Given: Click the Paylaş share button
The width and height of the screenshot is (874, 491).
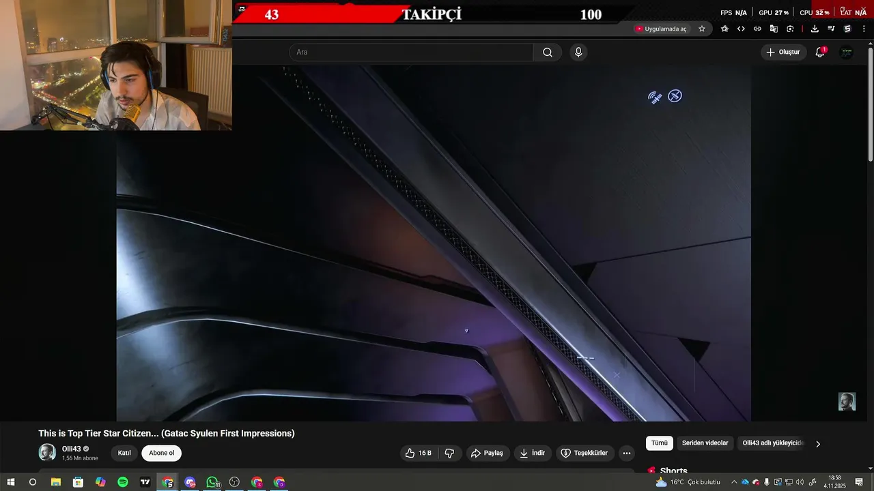Looking at the screenshot, I should (487, 453).
